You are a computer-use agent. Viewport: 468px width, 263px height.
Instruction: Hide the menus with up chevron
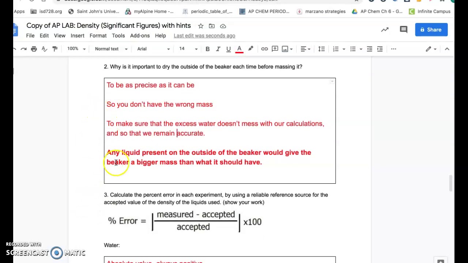click(447, 49)
